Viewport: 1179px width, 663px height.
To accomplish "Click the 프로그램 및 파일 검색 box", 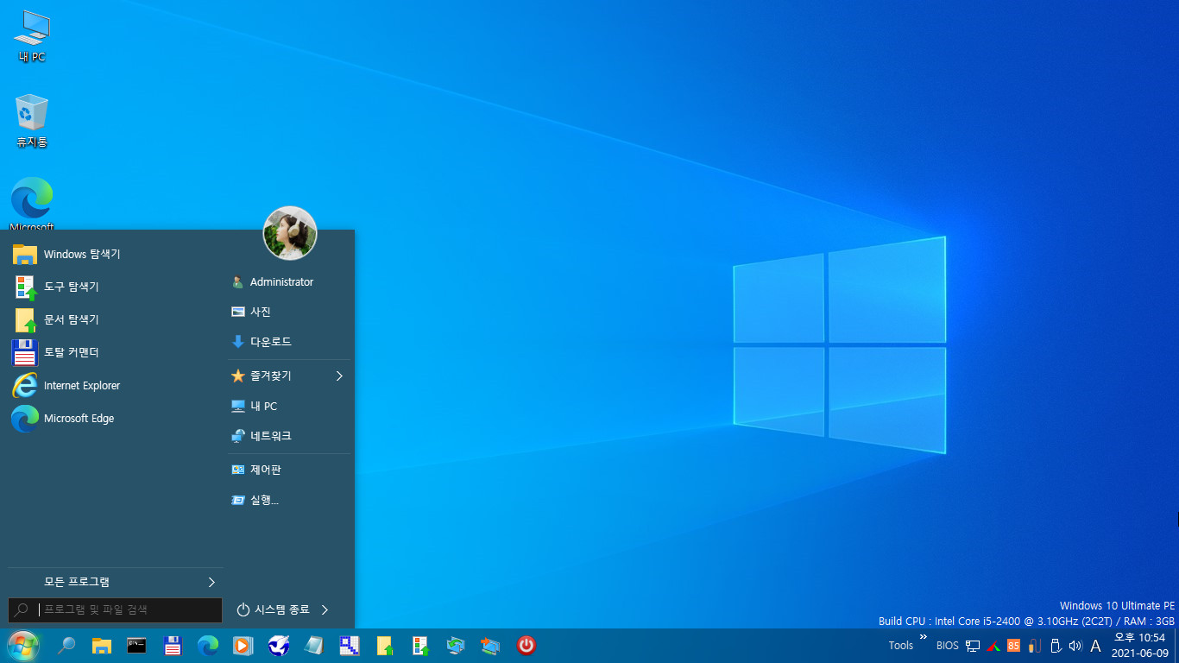I will (116, 609).
